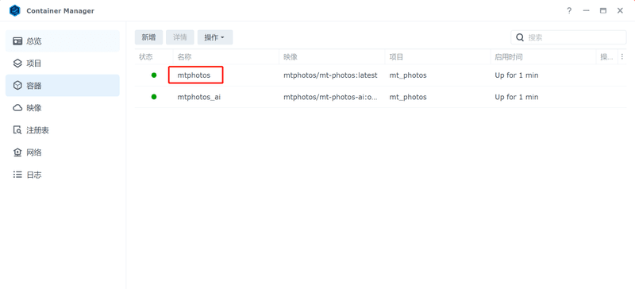Viewport: 635px width, 289px height.
Task: Click green status dot of mtphotos
Action: coord(154,75)
